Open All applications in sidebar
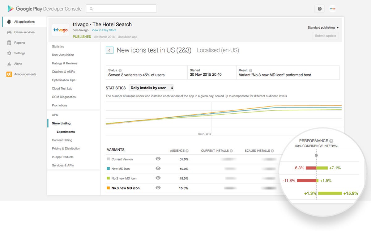Viewport: 371px width, 231px height. point(24,22)
